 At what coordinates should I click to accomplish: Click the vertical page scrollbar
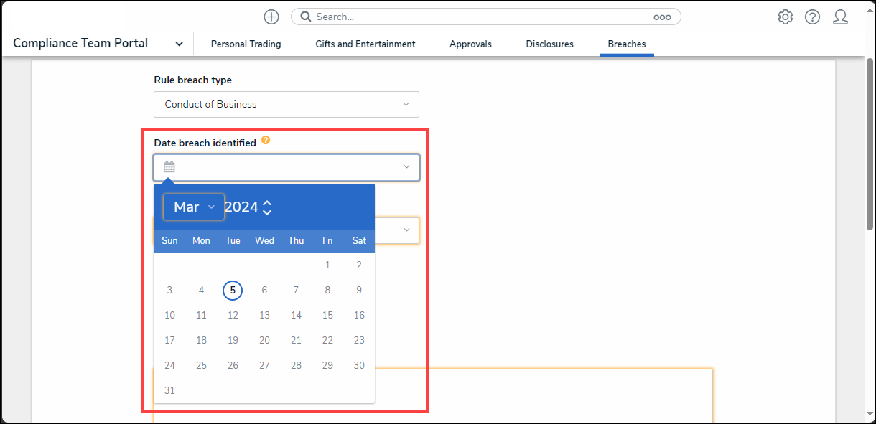[x=870, y=143]
